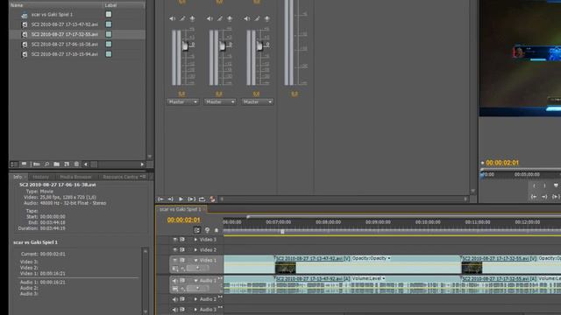The image size is (561, 315).
Task: Collapse the Audio 1 track
Action: [x=195, y=281]
